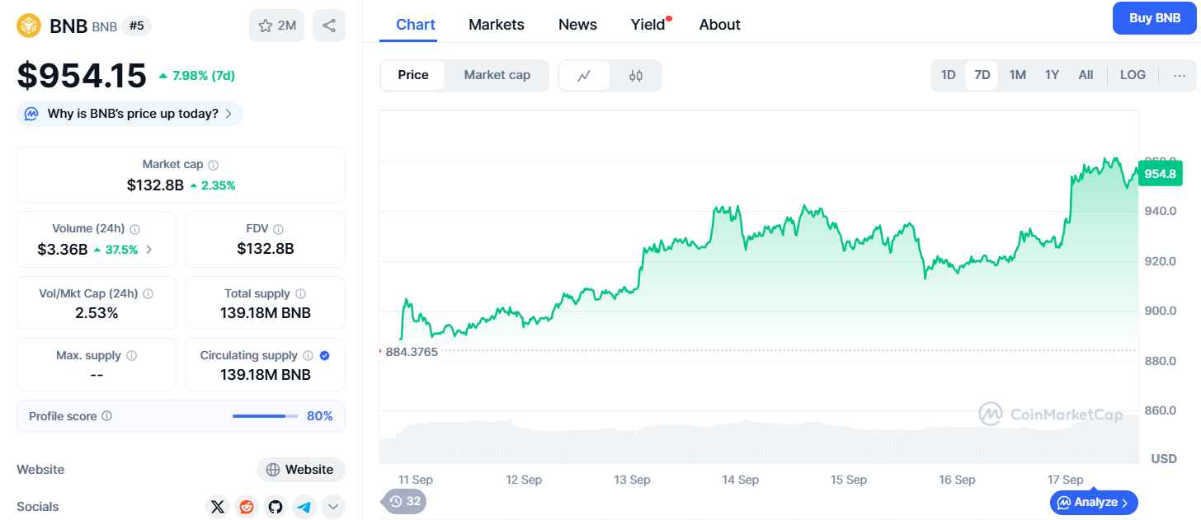This screenshot has height=520, width=1201.
Task: Click the history events badge showing 32
Action: [404, 501]
